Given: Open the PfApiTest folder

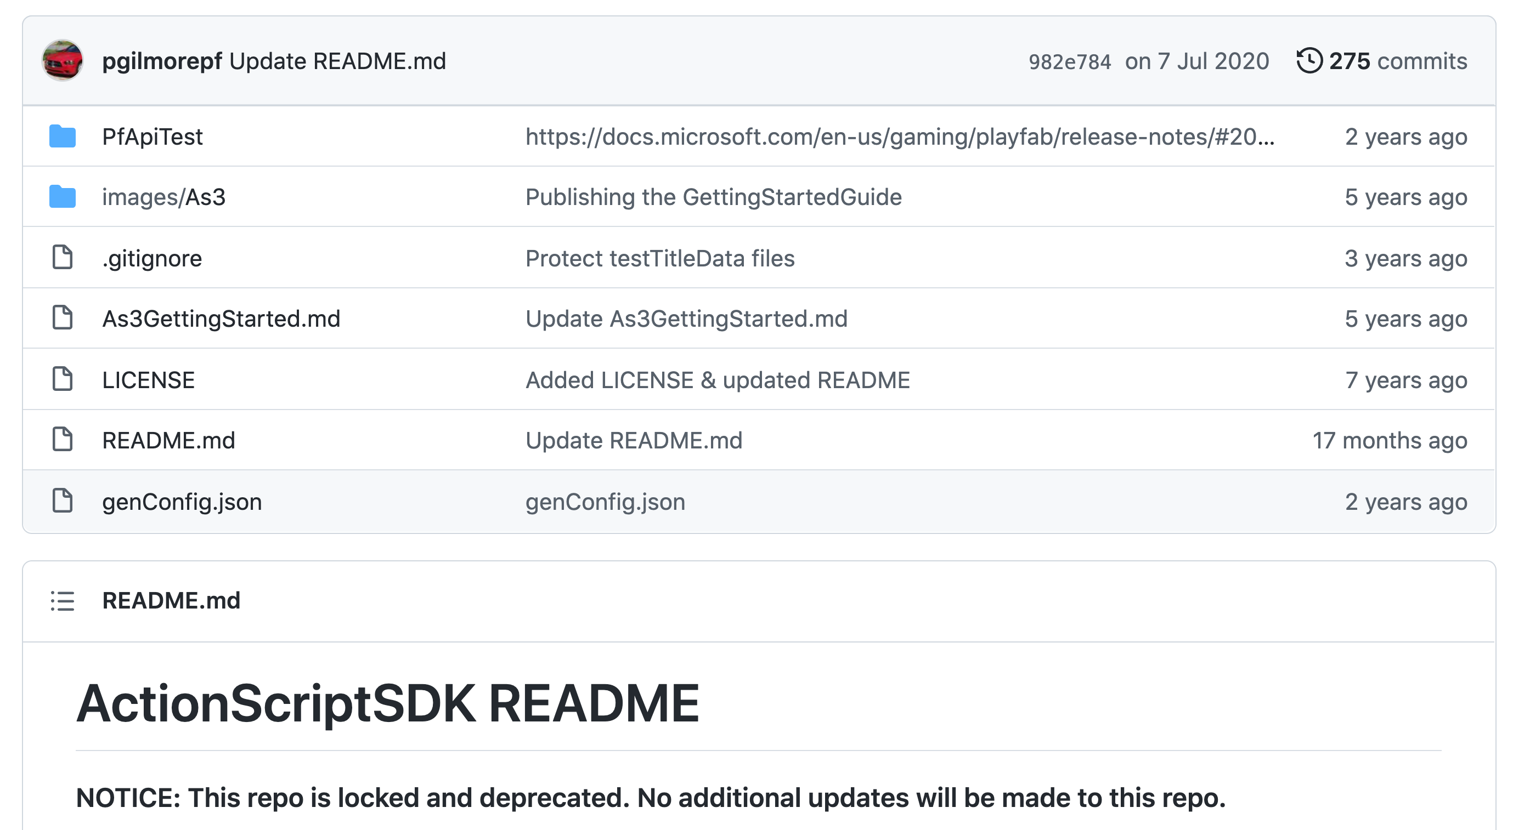Looking at the screenshot, I should tap(151, 136).
